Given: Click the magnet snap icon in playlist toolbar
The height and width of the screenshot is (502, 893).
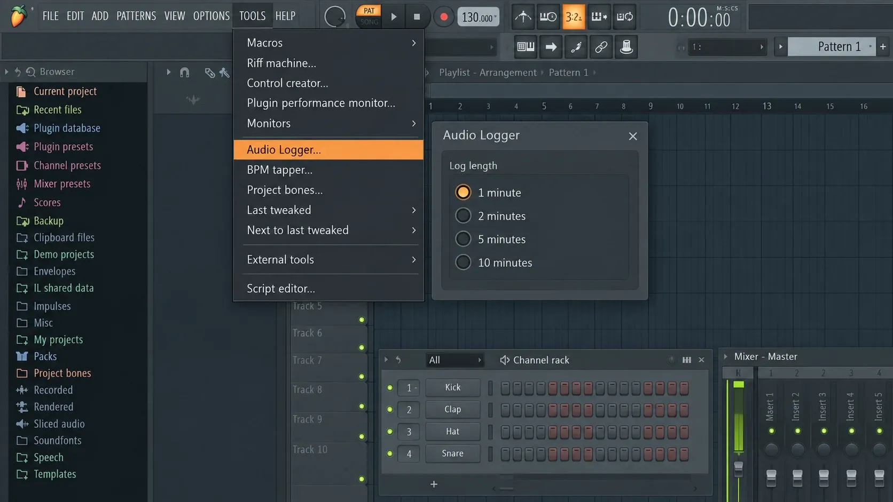Looking at the screenshot, I should pyautogui.click(x=184, y=72).
